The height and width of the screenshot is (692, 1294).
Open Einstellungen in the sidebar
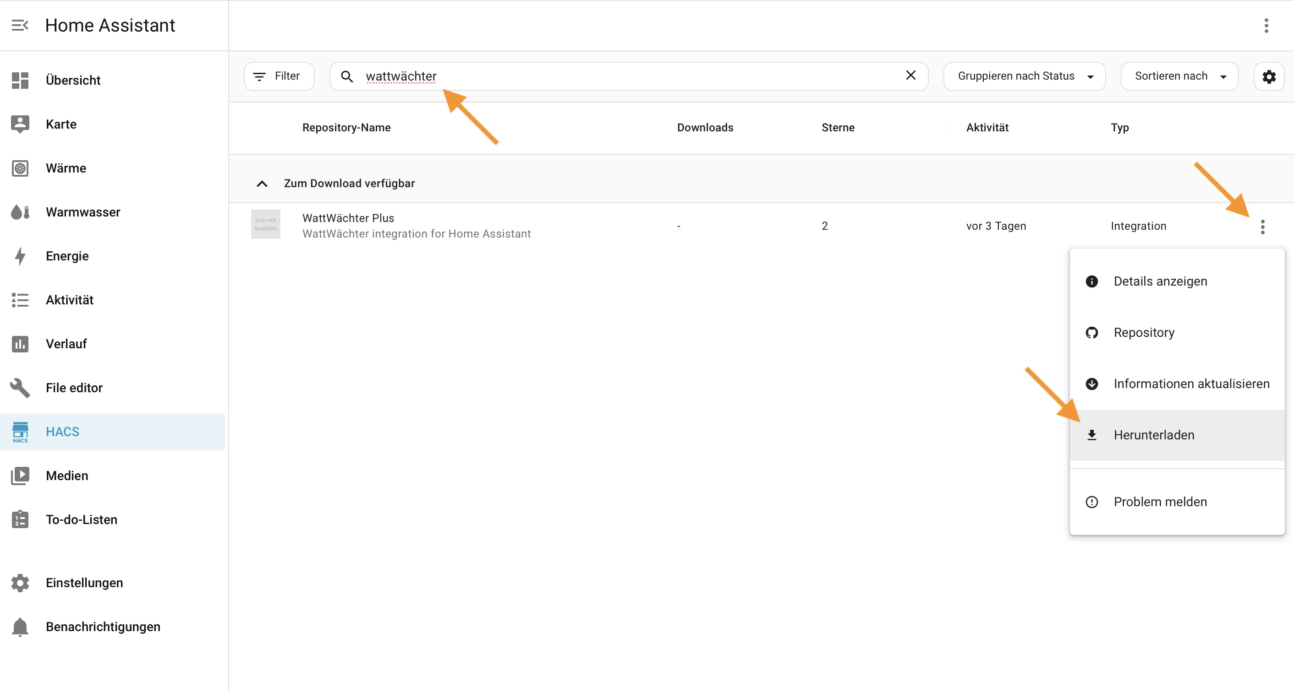[x=84, y=583]
